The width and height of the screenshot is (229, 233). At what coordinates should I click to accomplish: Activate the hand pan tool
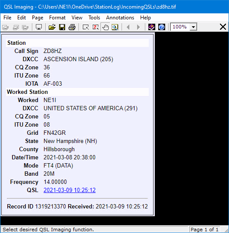[106, 27]
